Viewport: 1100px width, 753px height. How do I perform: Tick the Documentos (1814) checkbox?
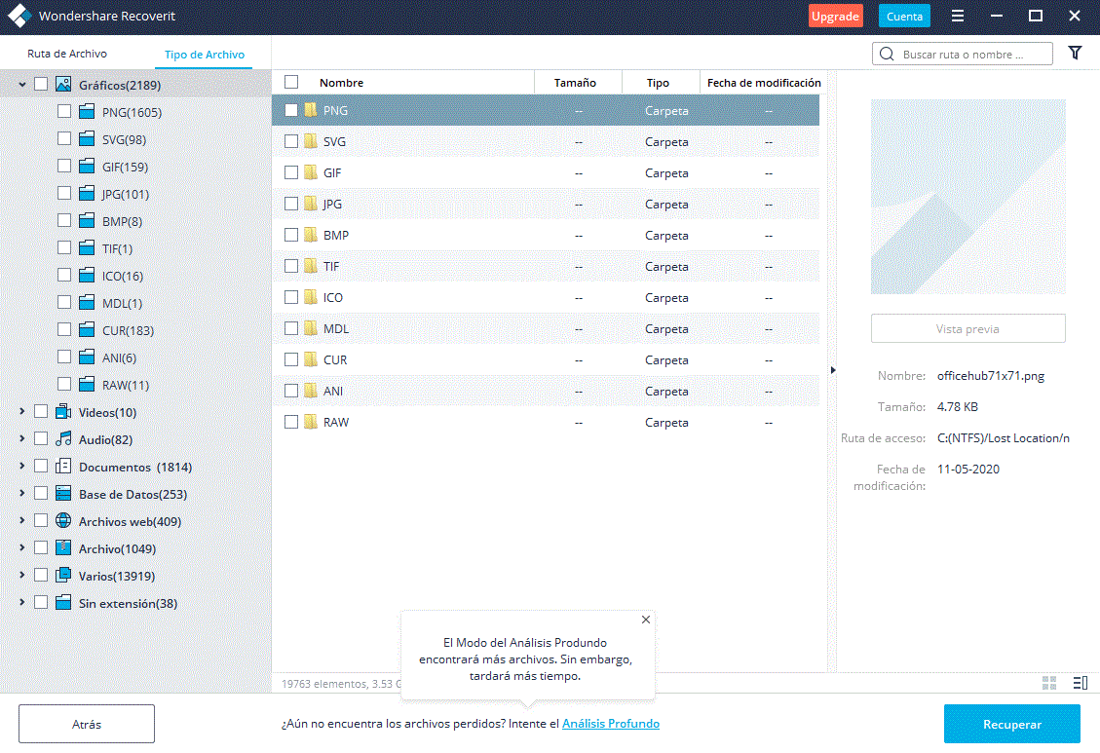(41, 467)
